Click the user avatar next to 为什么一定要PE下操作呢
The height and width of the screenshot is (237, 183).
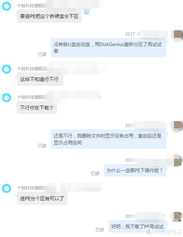coord(178,161)
